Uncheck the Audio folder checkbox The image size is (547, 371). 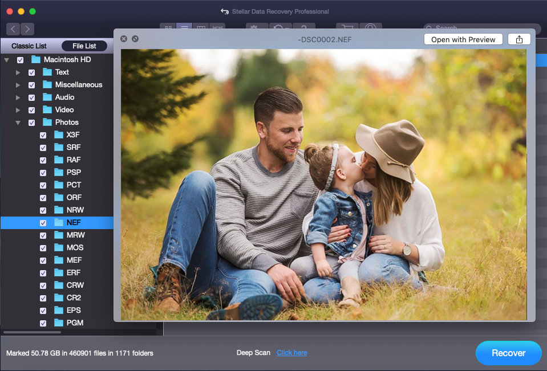tap(31, 97)
